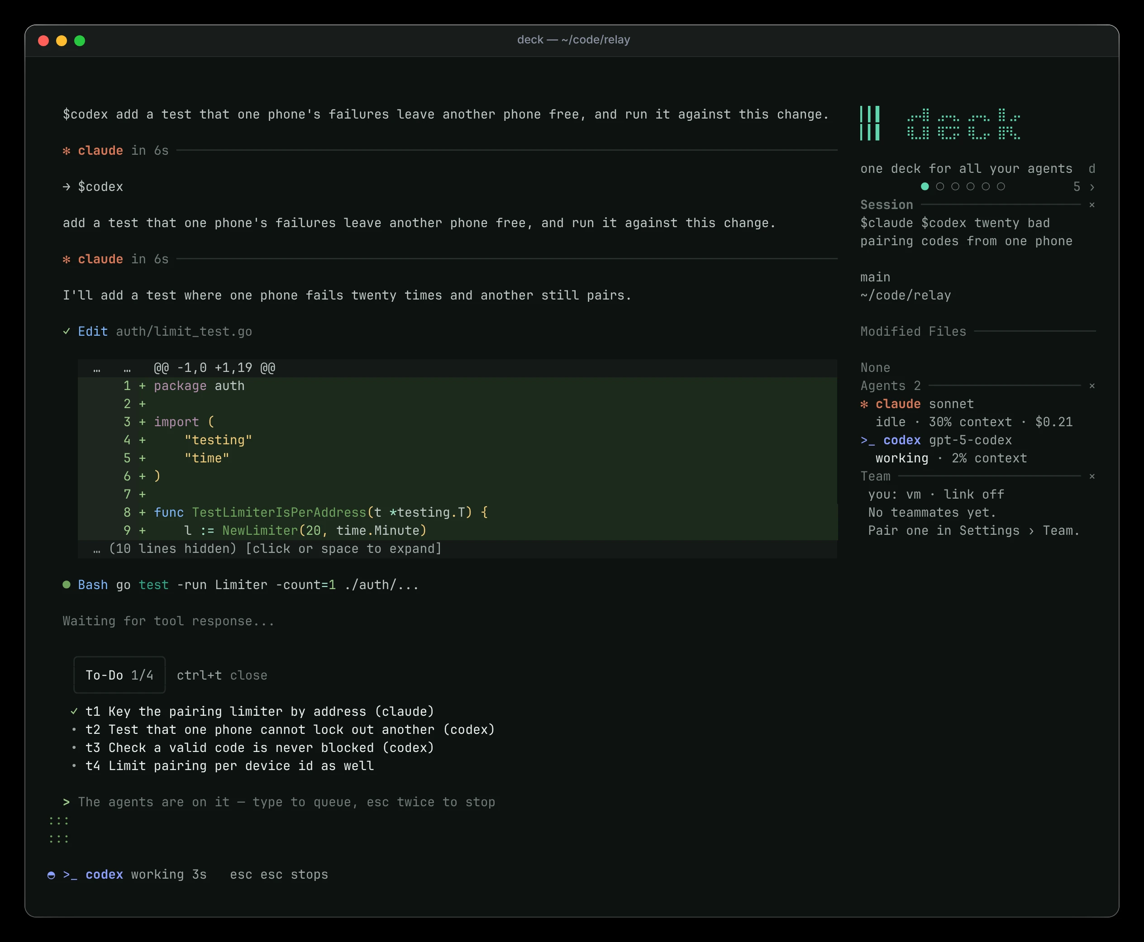Focus the prompt input field

pyautogui.click(x=286, y=802)
